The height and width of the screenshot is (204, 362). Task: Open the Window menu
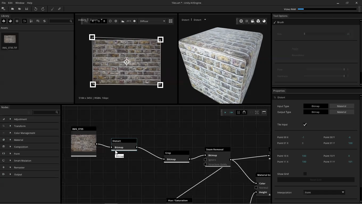pyautogui.click(x=20, y=3)
